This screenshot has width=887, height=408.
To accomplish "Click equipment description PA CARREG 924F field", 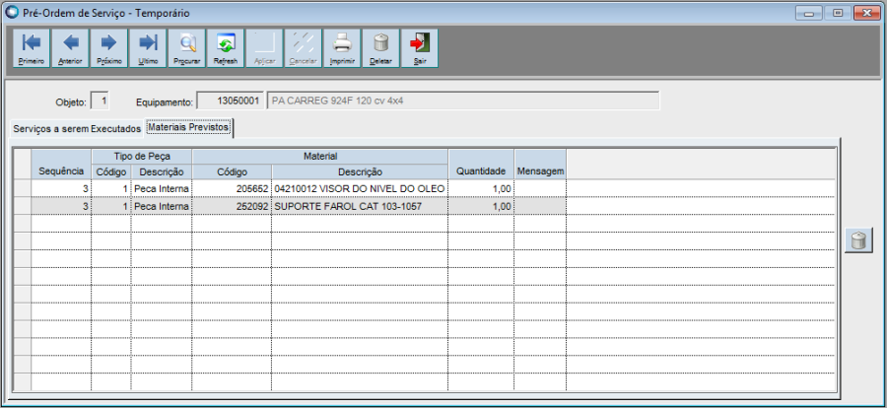I will [x=462, y=102].
